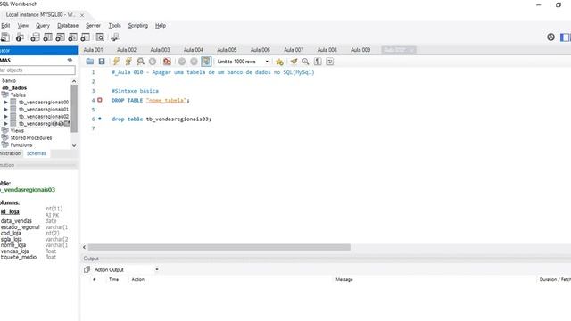Switch to the Aula 008 tab

(327, 50)
